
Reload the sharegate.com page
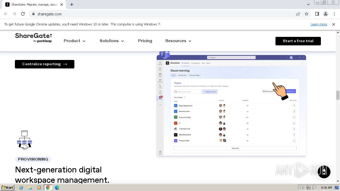[x=23, y=14]
